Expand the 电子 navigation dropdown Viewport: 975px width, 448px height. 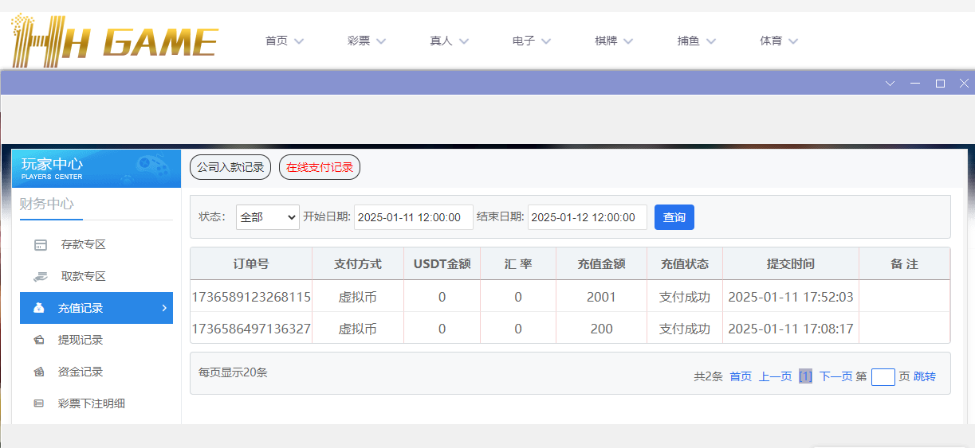[532, 41]
